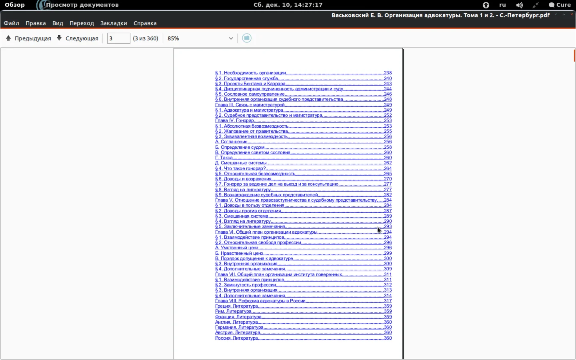
Task: Click the link Б. Определение судом
Action: pyautogui.click(x=240, y=147)
